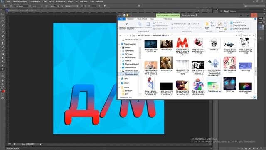Select the Move tool in Photoshop toolbar
266x150 pixels.
[x=2, y=14]
